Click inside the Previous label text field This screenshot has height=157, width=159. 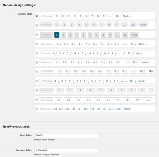point(66,150)
